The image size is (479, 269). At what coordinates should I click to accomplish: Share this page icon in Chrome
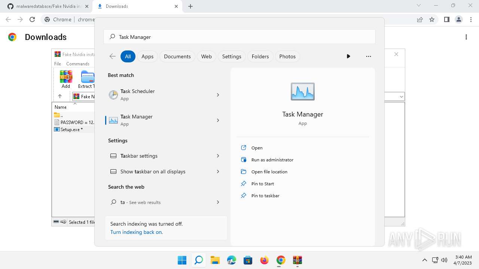tap(420, 19)
